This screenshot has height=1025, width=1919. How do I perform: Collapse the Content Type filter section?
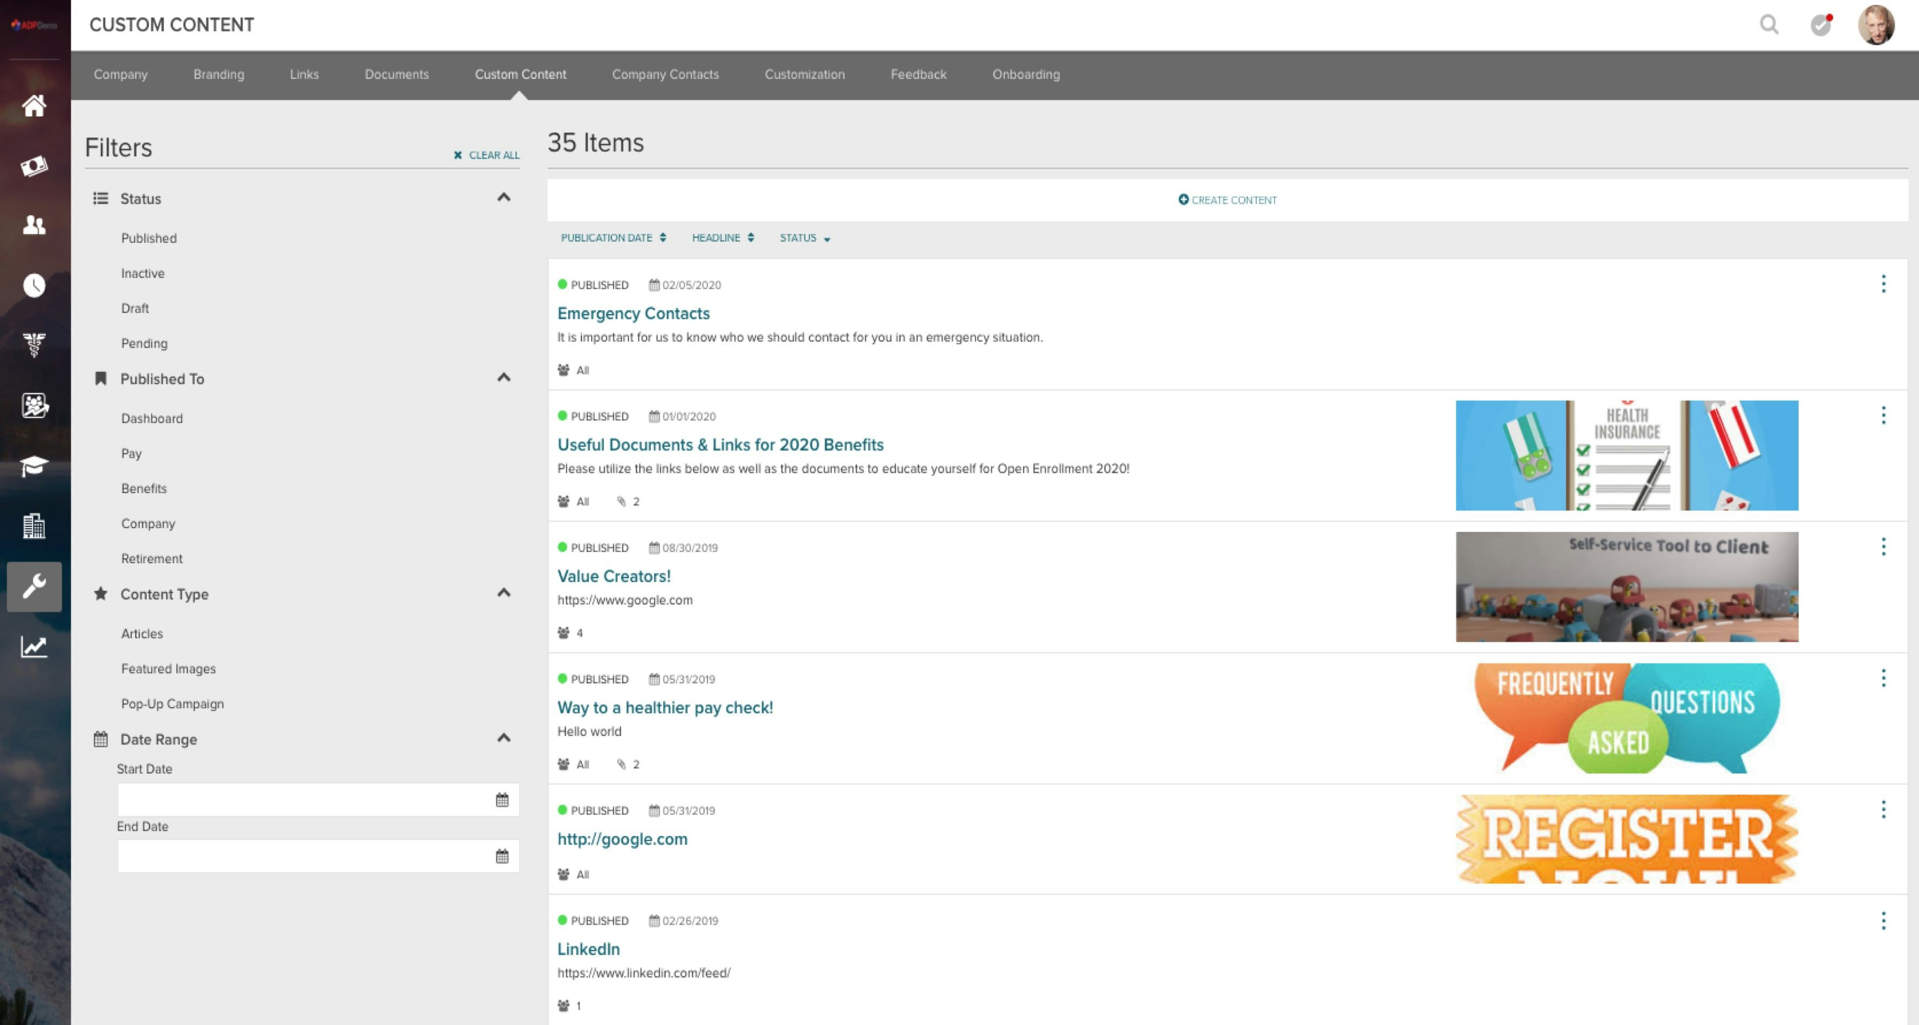tap(503, 593)
